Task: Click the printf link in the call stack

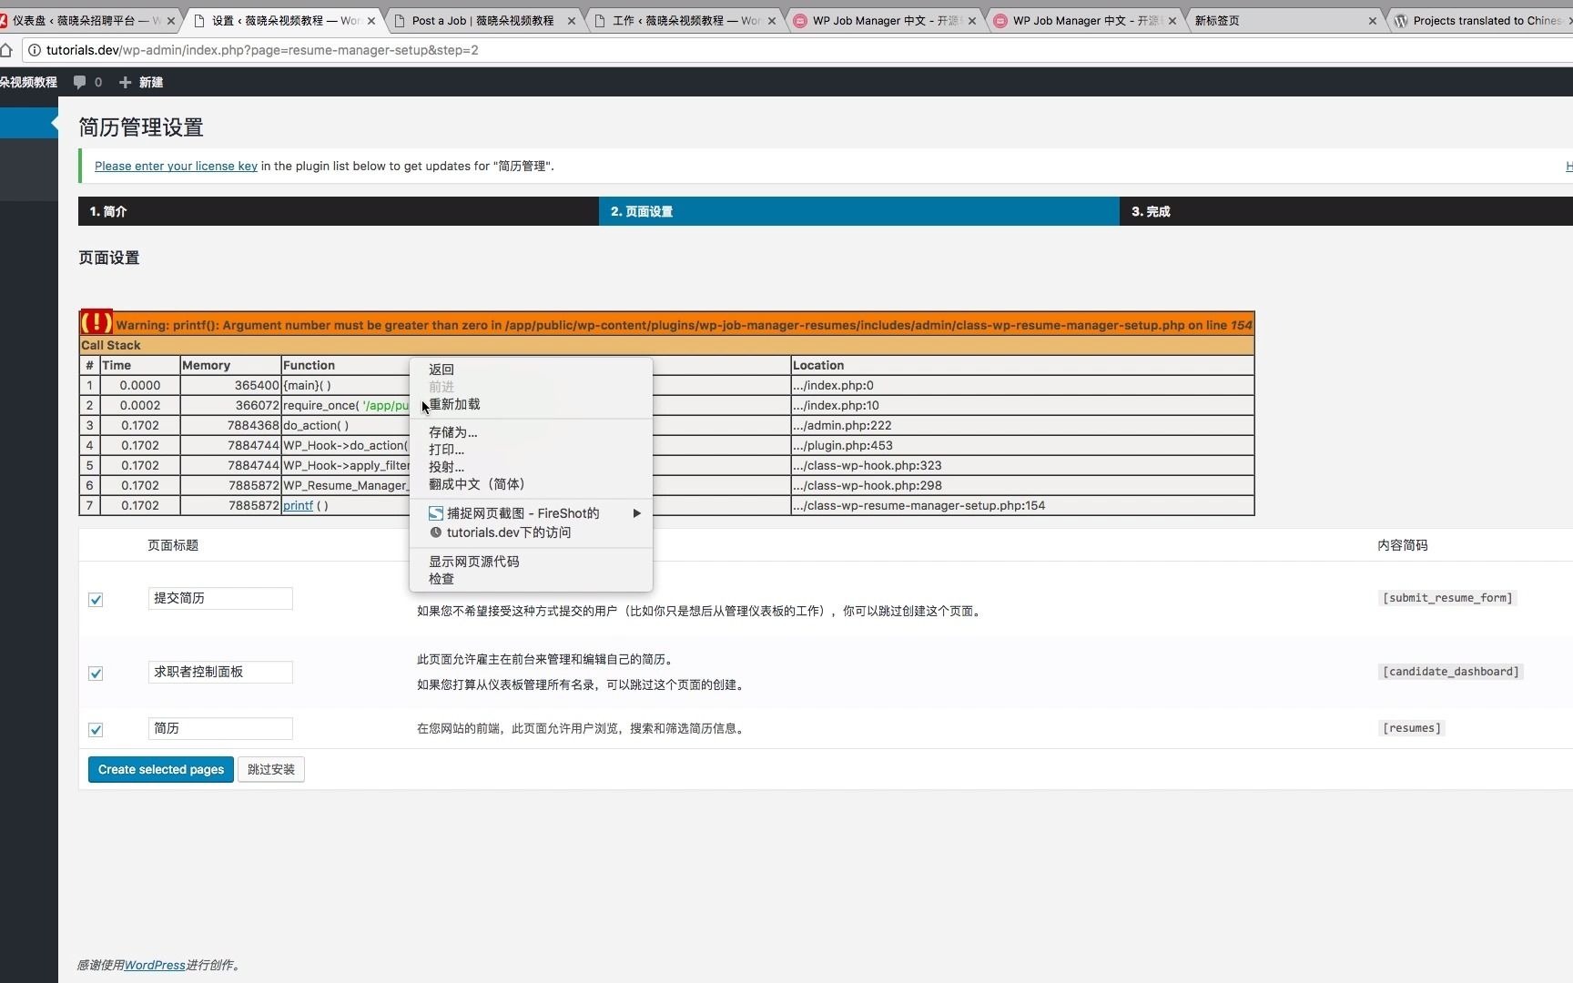Action: coord(297,505)
